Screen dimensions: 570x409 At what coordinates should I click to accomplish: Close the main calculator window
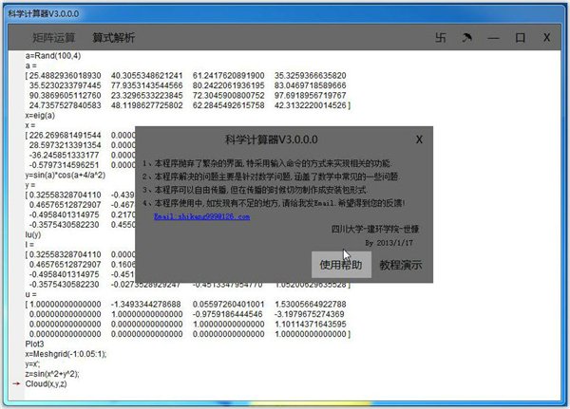click(547, 37)
